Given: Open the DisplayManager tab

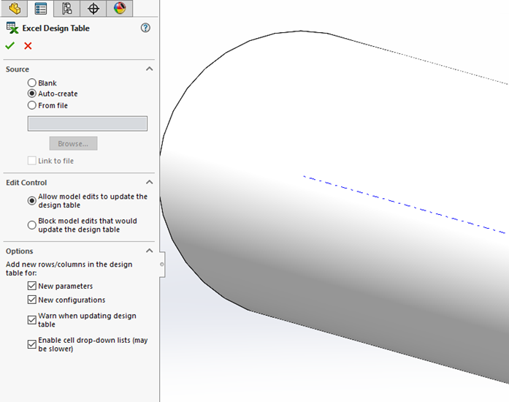Looking at the screenshot, I should (x=120, y=8).
